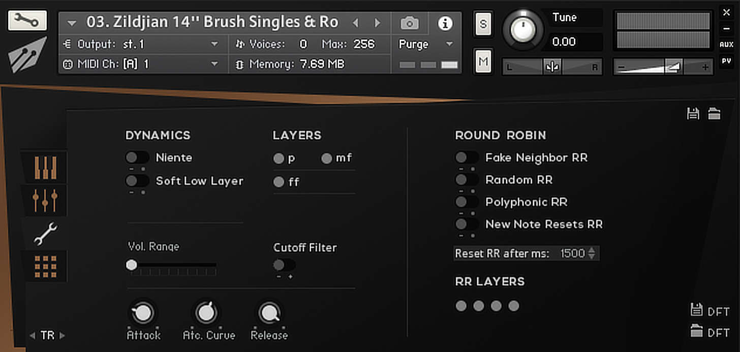The width and height of the screenshot is (740, 352).
Task: Open the instrument name dropdown arrow
Action: [72, 23]
